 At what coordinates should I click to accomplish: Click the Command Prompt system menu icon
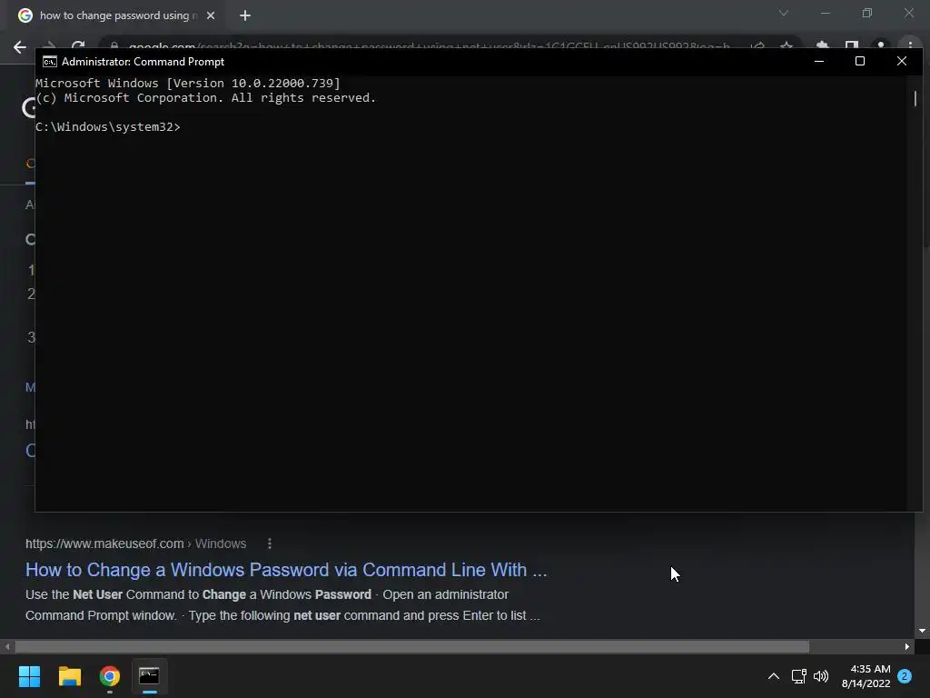pyautogui.click(x=50, y=62)
